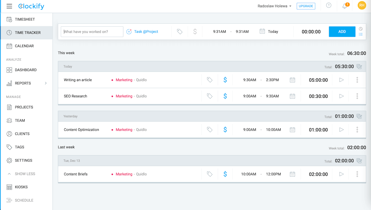Image resolution: width=371 pixels, height=210 pixels.
Task: Select the Kiosks icon in the sidebar
Action: point(9,187)
